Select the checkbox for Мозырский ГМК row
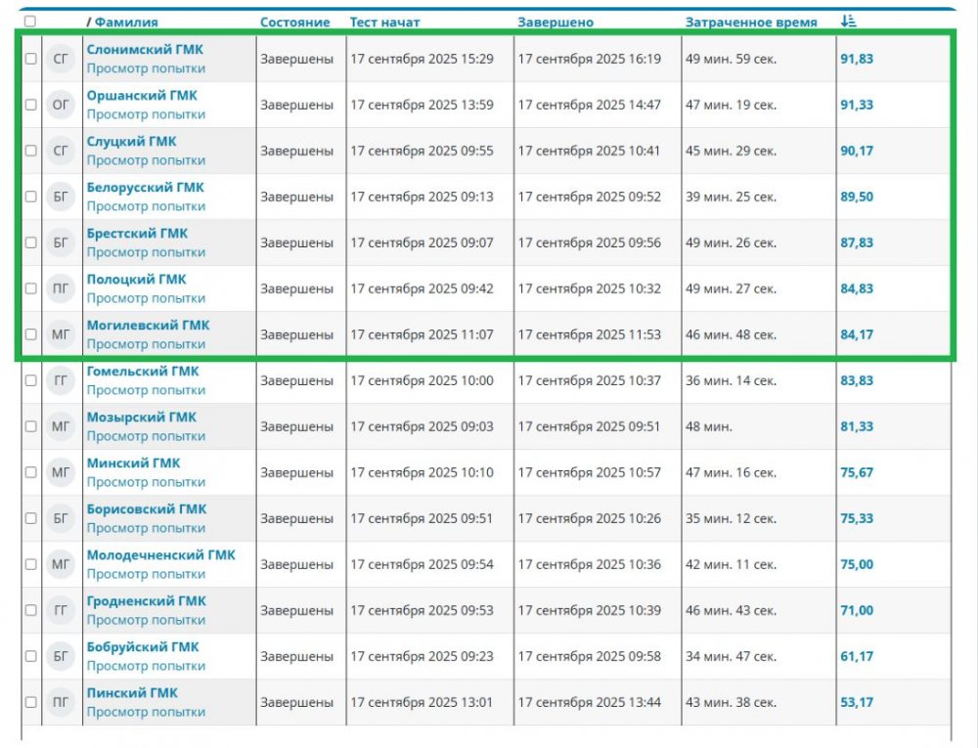The width and height of the screenshot is (978, 748). click(30, 426)
